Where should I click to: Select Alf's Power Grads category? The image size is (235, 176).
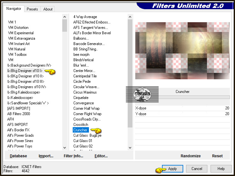tap(20, 135)
